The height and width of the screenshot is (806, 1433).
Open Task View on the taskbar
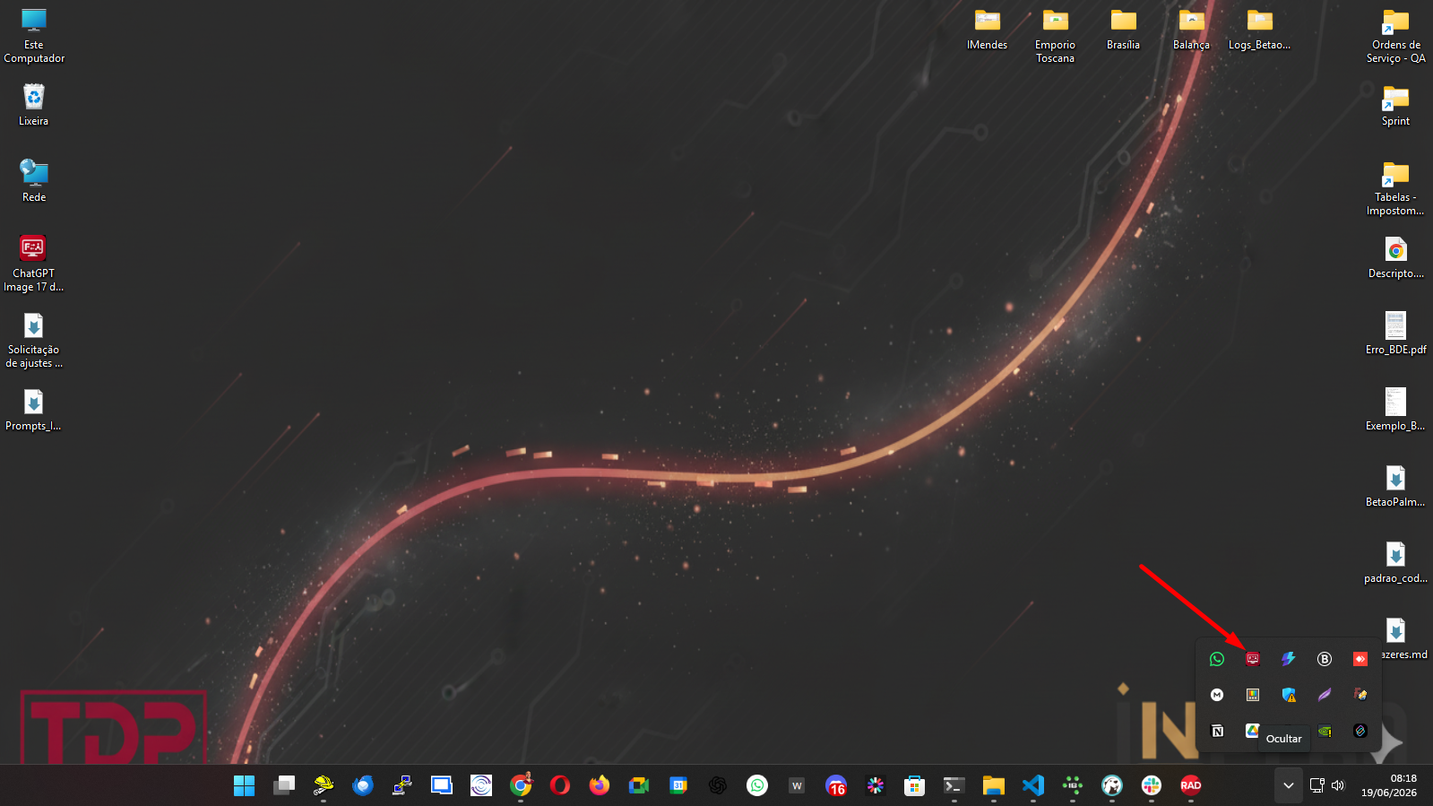(284, 785)
